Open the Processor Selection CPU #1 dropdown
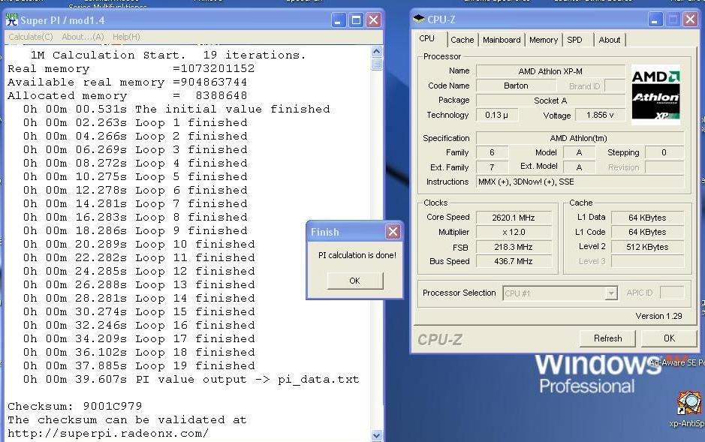Viewport: 705px width, 442px height. click(x=611, y=293)
